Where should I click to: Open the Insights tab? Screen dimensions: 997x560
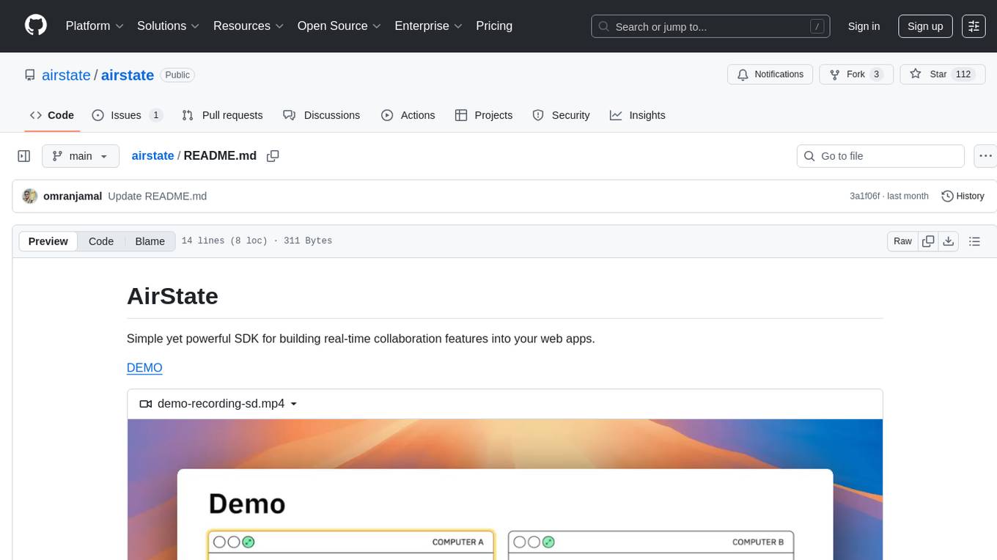(638, 115)
